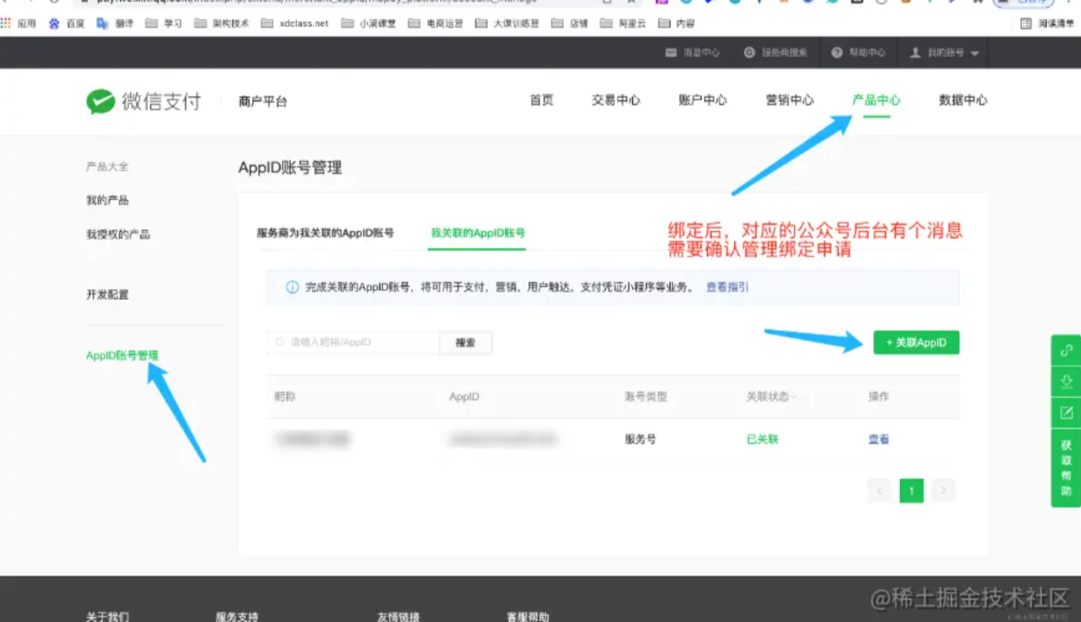Open the 账户中心 nav item
Screen dimensions: 1081x622
click(702, 100)
